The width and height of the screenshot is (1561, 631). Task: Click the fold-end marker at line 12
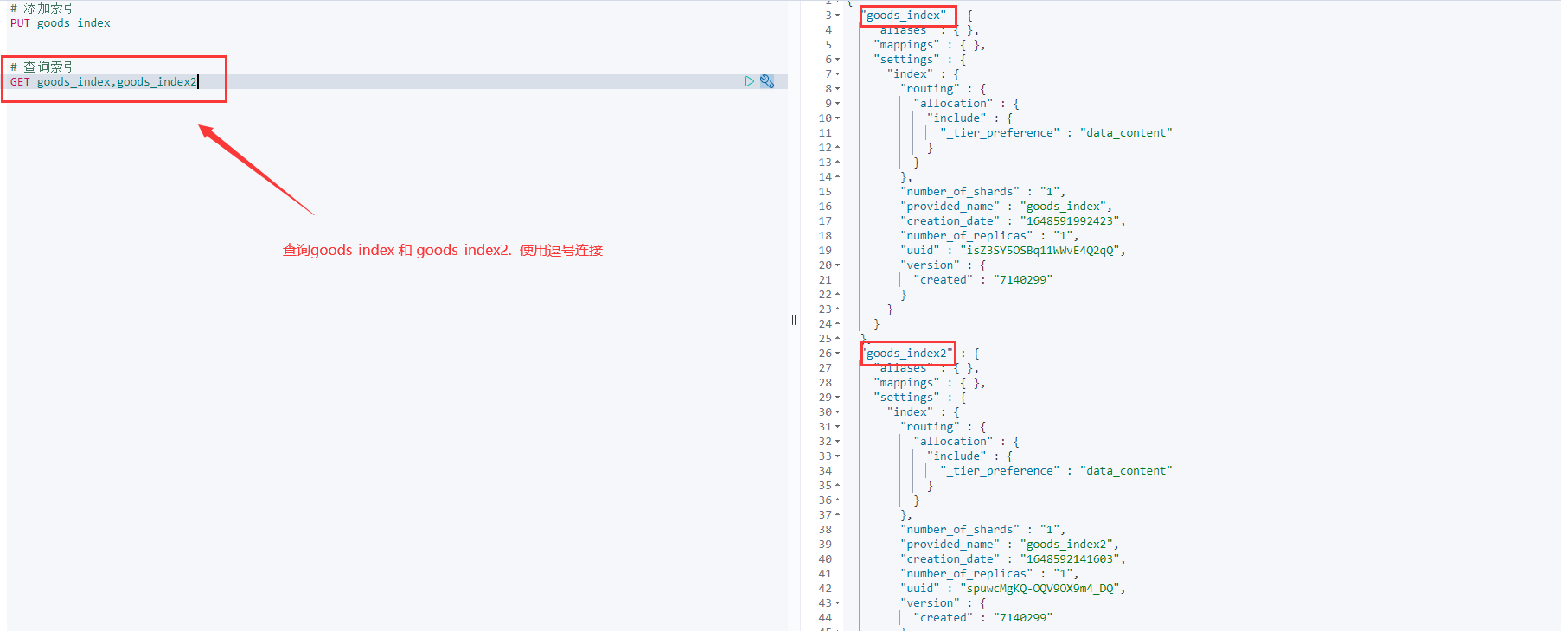[838, 148]
